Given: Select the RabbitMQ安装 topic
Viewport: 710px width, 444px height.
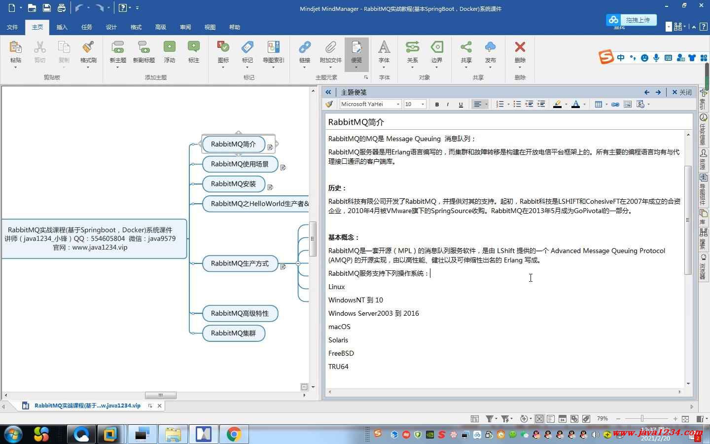Looking at the screenshot, I should (x=234, y=184).
